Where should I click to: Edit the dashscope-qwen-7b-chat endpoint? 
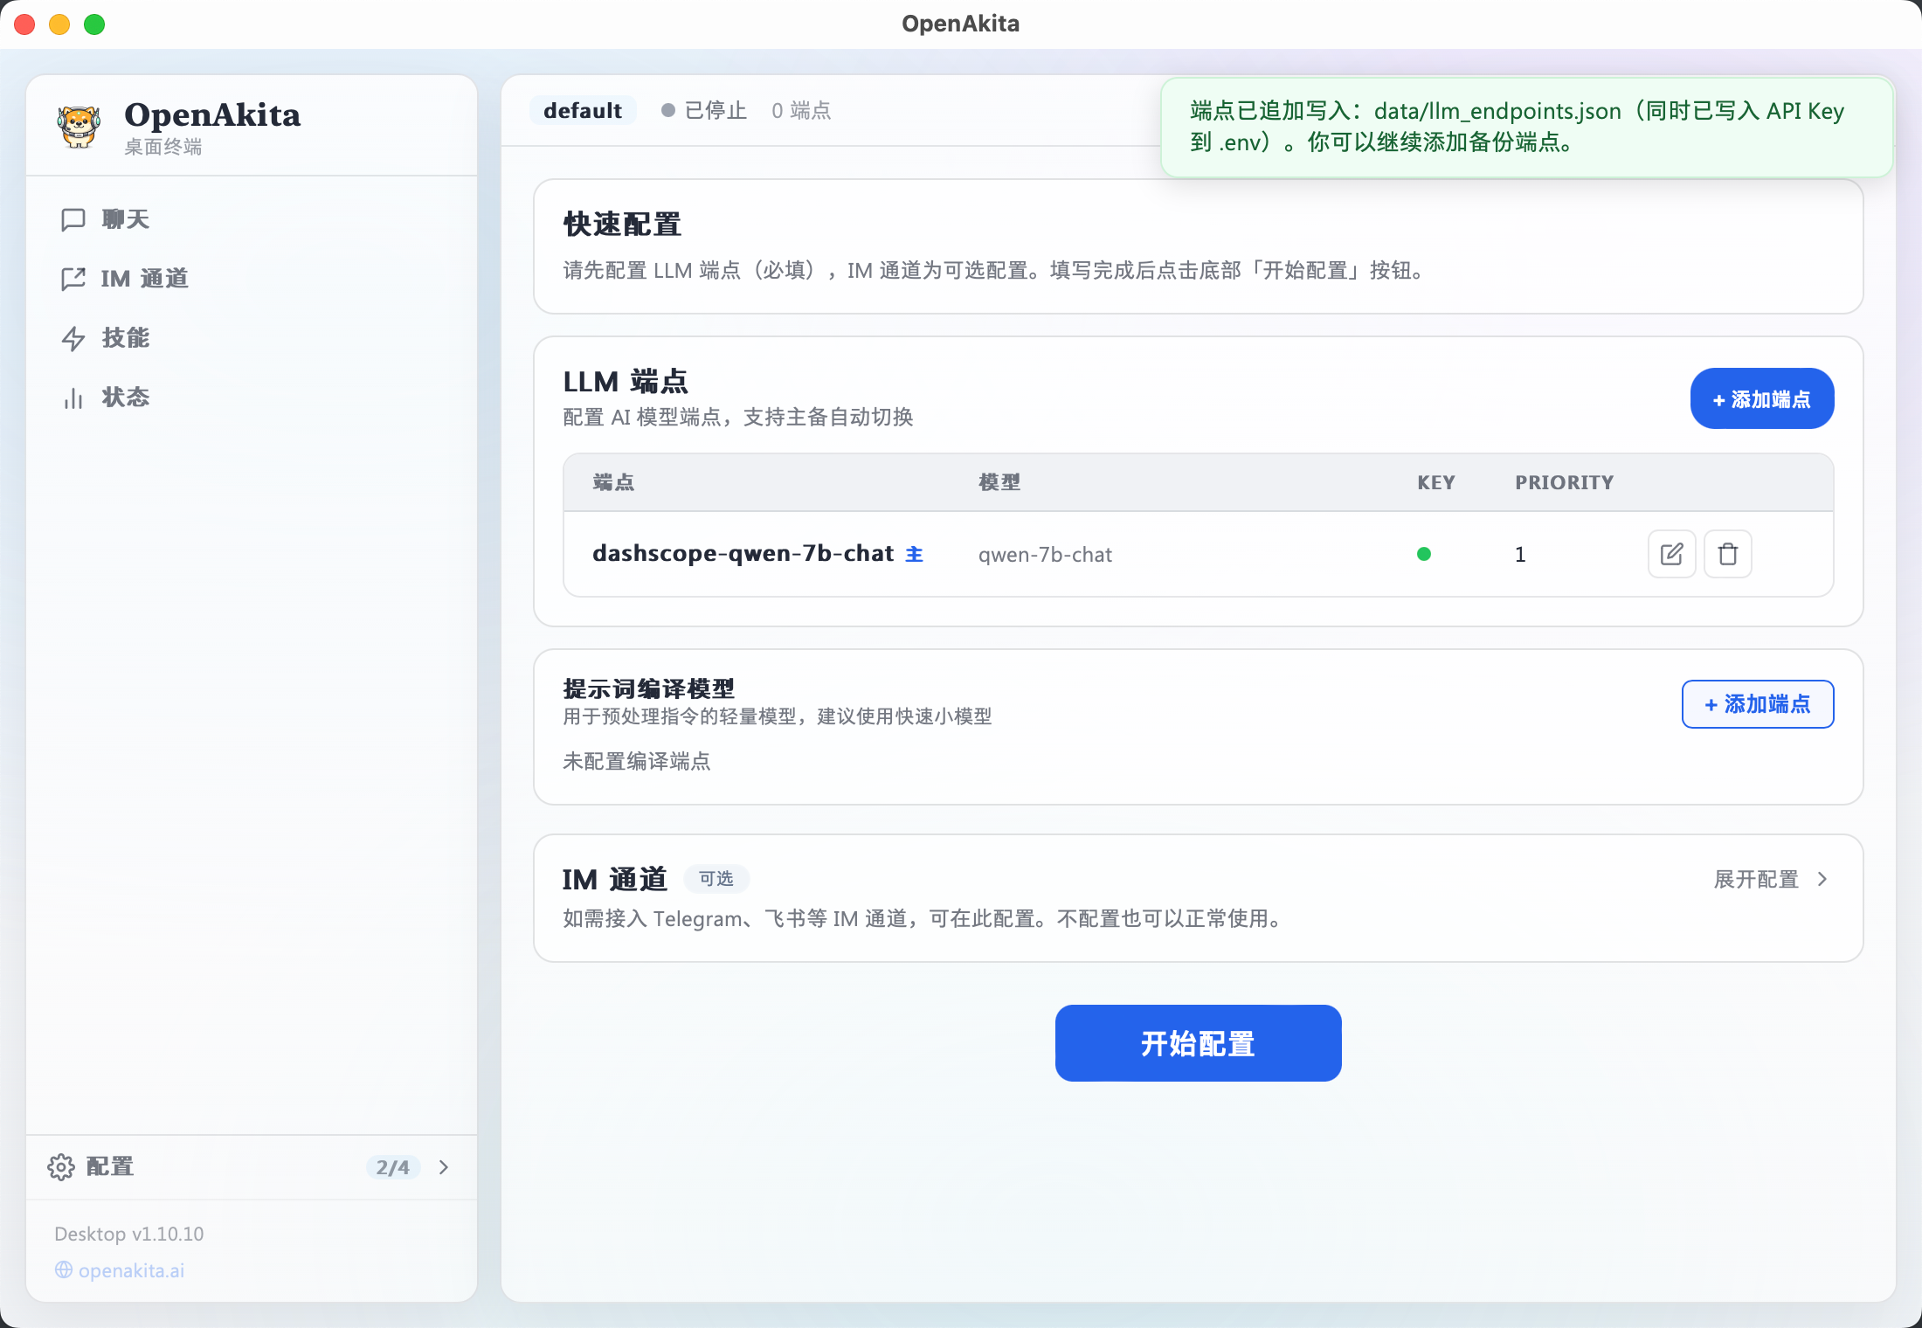coord(1671,554)
